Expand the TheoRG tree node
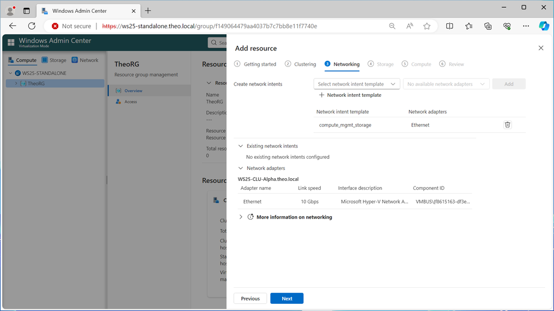Viewport: 554px width, 311px height. click(x=16, y=84)
